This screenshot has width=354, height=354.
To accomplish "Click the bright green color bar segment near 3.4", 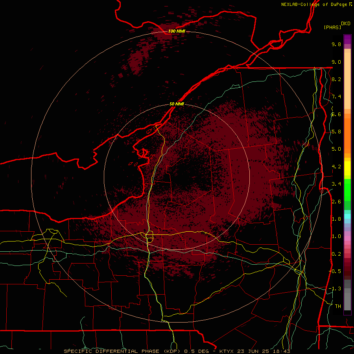I will point(347,190).
